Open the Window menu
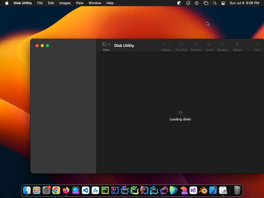The width and height of the screenshot is (264, 198). [x=95, y=3]
